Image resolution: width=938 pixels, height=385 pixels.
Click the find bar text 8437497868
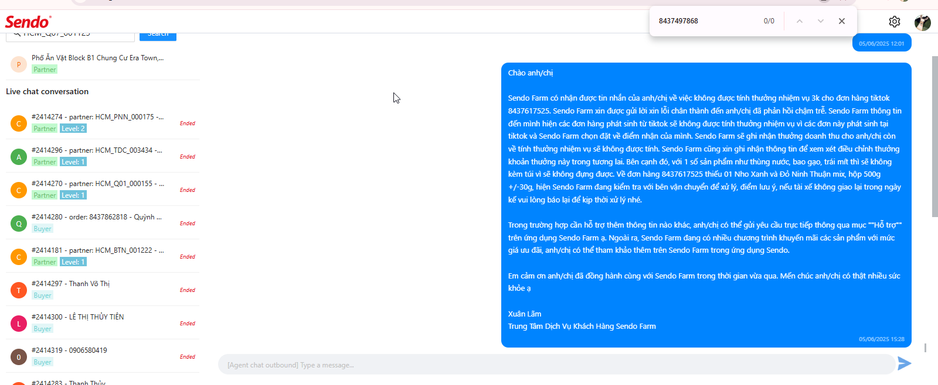pos(678,21)
